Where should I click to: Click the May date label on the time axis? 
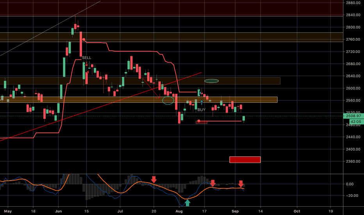pos(8,211)
